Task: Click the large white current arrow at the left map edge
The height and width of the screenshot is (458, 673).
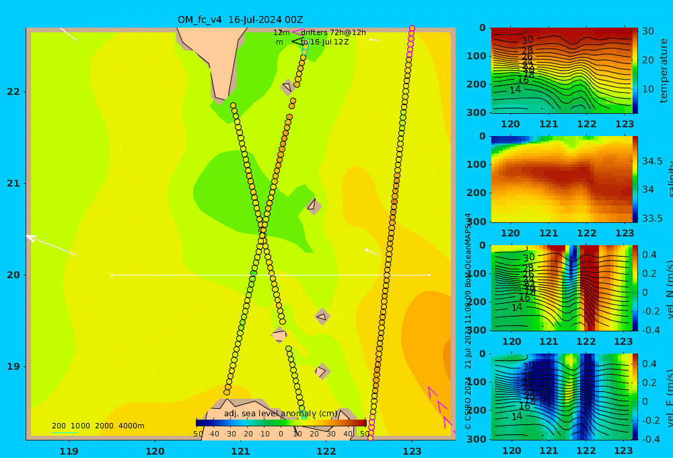Action: pyautogui.click(x=52, y=245)
